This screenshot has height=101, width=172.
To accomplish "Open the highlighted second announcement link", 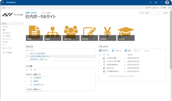I will pyautogui.click(x=38, y=56).
